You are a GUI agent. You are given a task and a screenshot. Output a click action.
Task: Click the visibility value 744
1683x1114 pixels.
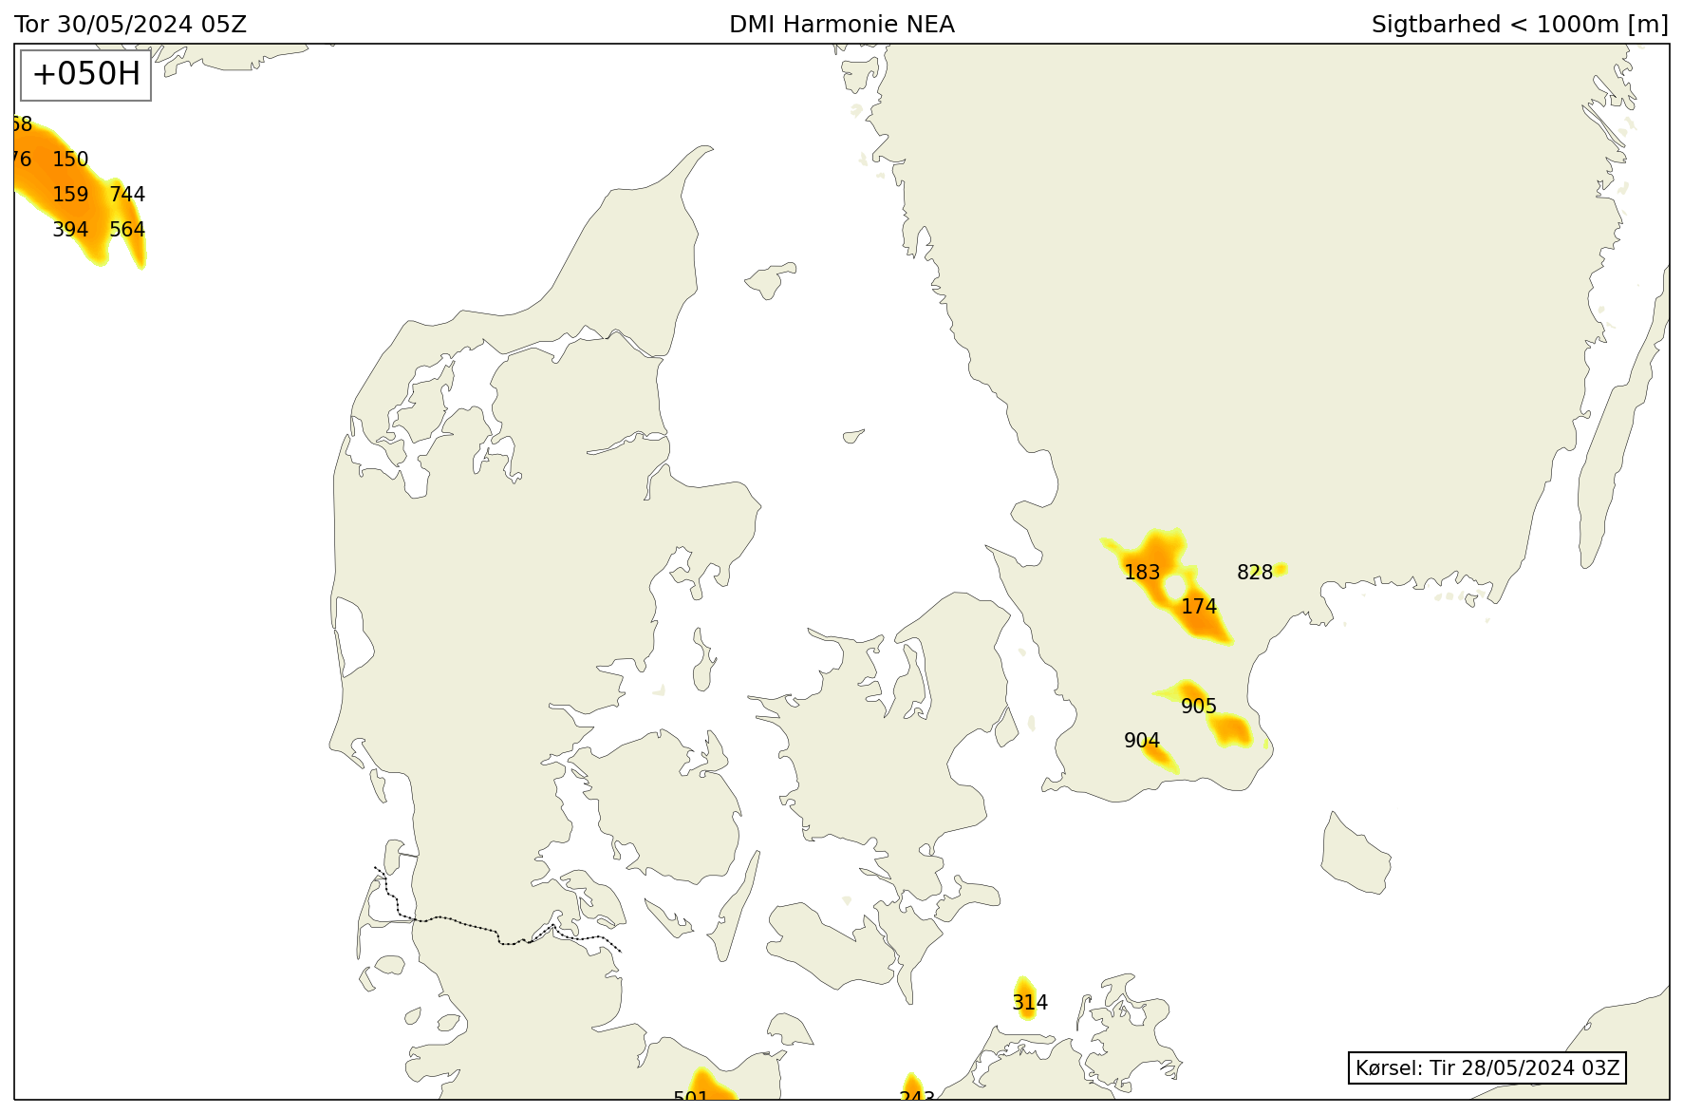click(x=127, y=195)
